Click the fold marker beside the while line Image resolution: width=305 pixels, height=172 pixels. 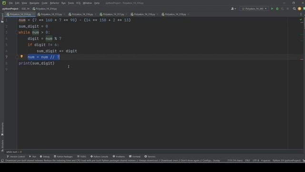(x=17, y=32)
